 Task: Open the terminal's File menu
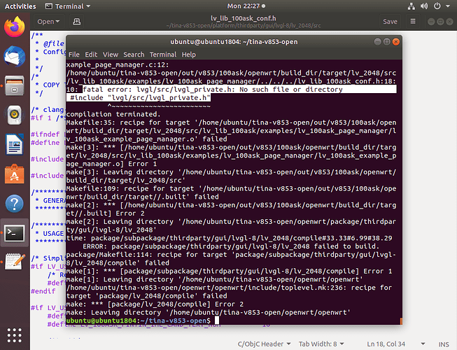pos(73,55)
